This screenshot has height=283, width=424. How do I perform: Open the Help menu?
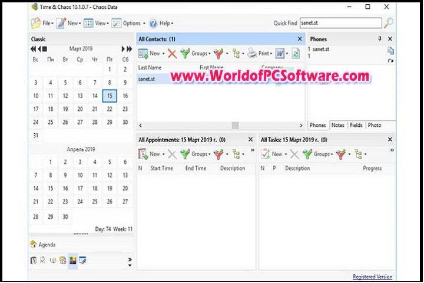pos(161,24)
